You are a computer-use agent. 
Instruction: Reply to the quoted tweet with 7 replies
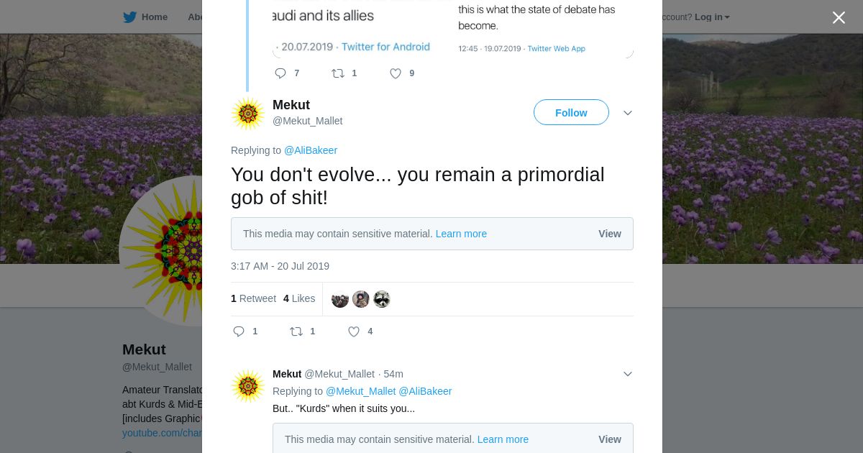[x=280, y=73]
